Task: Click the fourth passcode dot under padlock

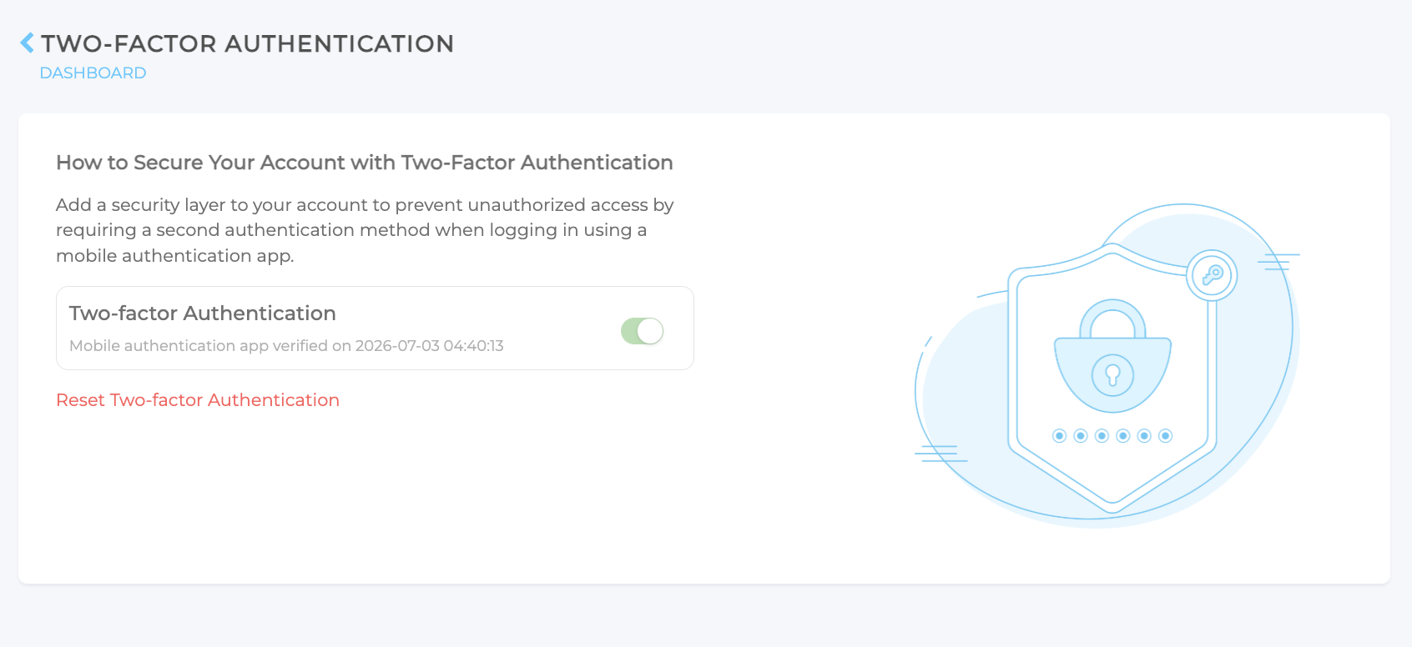Action: pyautogui.click(x=1123, y=435)
